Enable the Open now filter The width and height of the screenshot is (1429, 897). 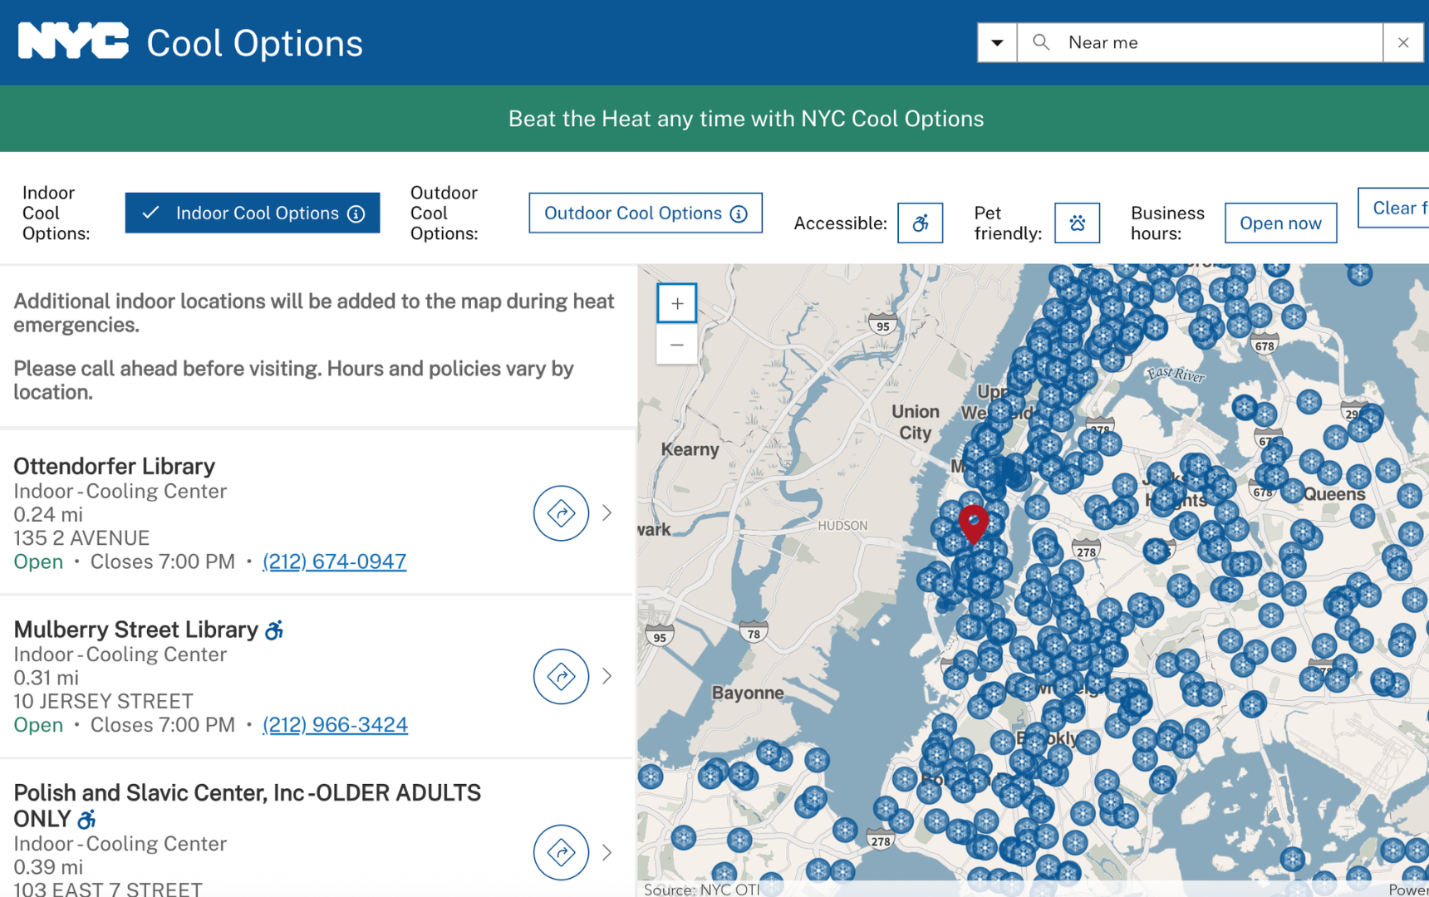click(1279, 223)
